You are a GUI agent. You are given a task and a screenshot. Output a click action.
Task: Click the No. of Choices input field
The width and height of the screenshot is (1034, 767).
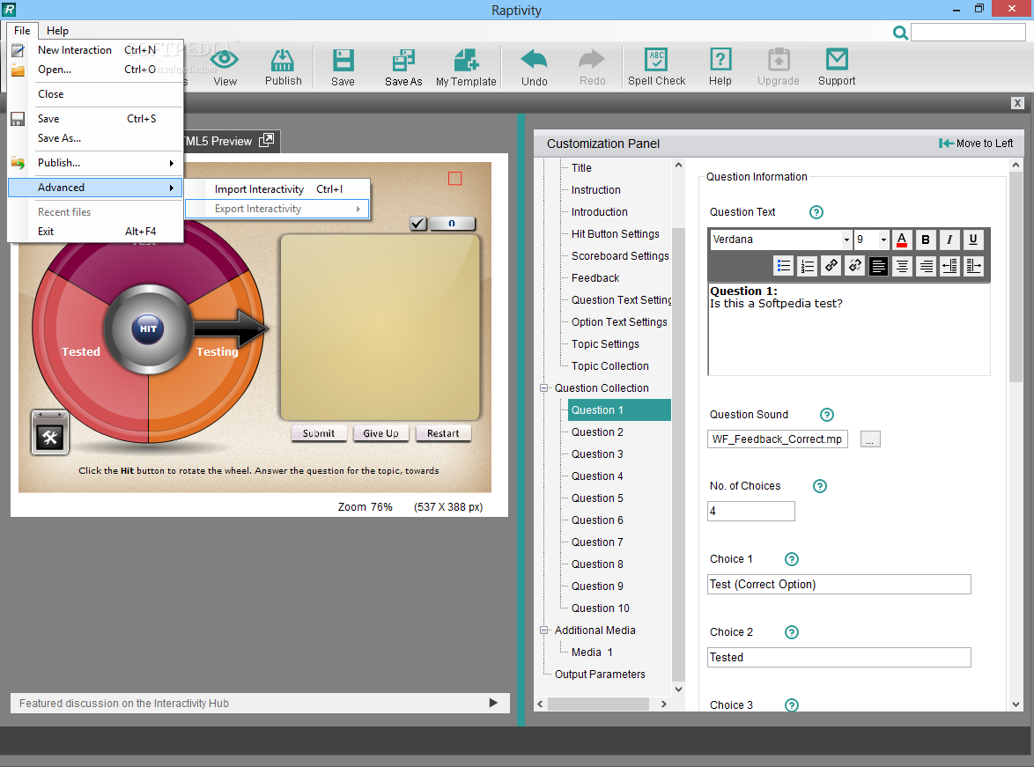tap(751, 511)
